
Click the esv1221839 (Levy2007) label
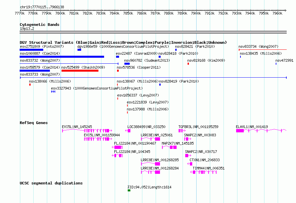148,102
